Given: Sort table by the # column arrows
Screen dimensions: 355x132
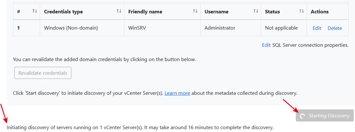Looking at the screenshot, I should point(35,11).
